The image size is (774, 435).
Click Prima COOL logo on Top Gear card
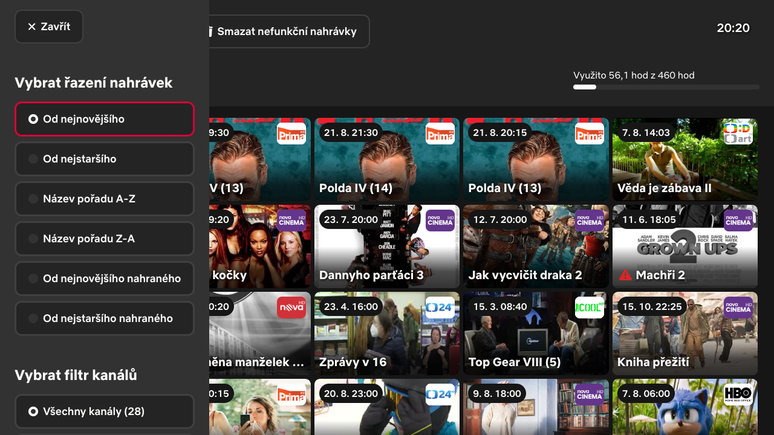pyautogui.click(x=589, y=308)
